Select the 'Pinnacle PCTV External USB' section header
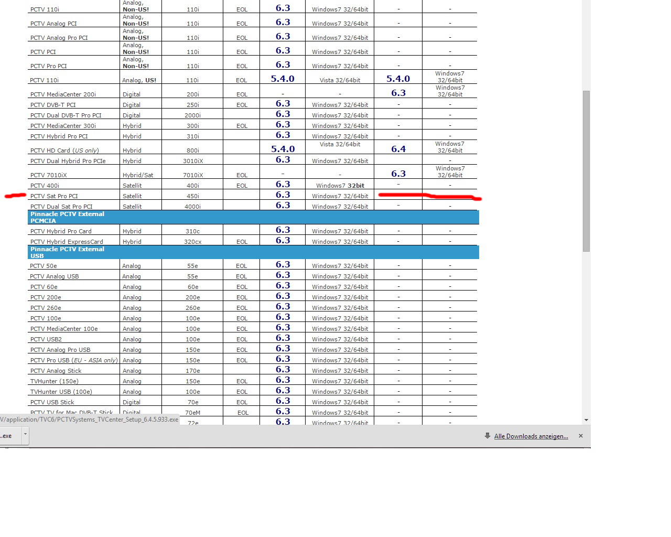 point(253,252)
